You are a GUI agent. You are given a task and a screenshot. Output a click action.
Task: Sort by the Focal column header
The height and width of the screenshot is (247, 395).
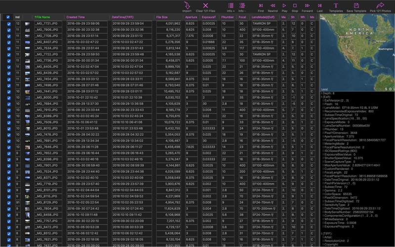242,17
